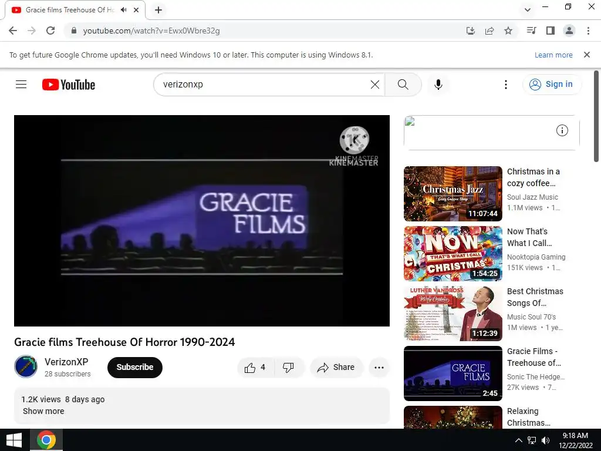Click the Soul Jazz Music channel name

pyautogui.click(x=532, y=197)
